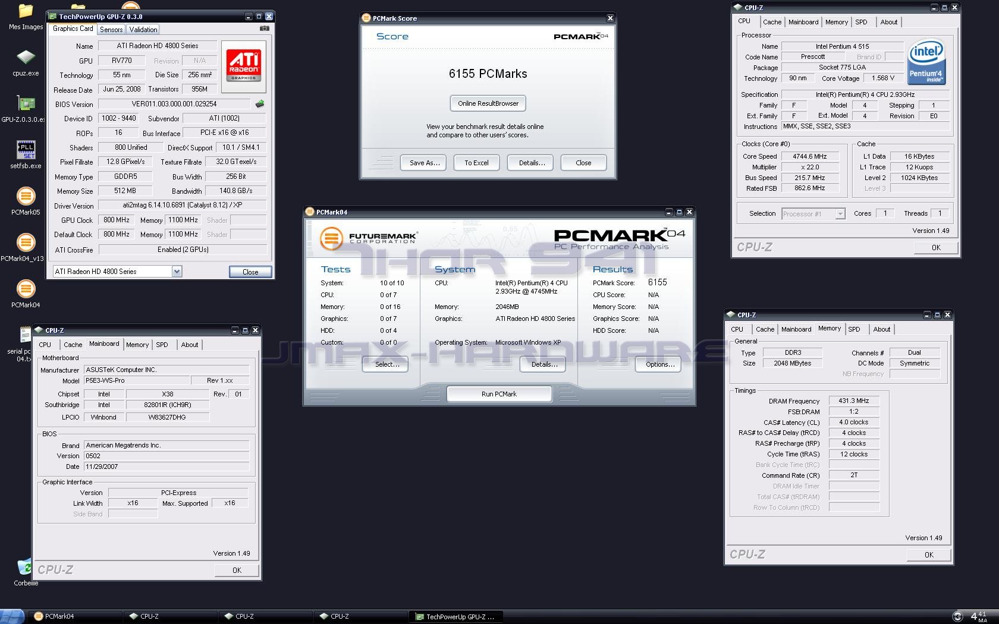Click Details... under System in PCMark04
The image size is (999, 624).
(544, 364)
